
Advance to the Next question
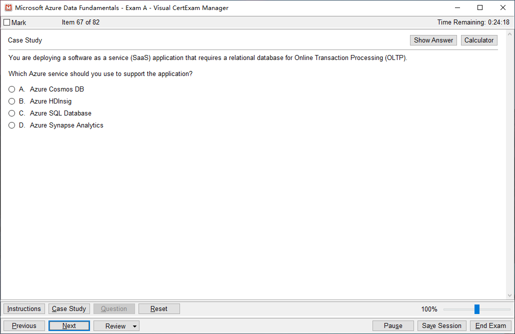pyautogui.click(x=69, y=326)
